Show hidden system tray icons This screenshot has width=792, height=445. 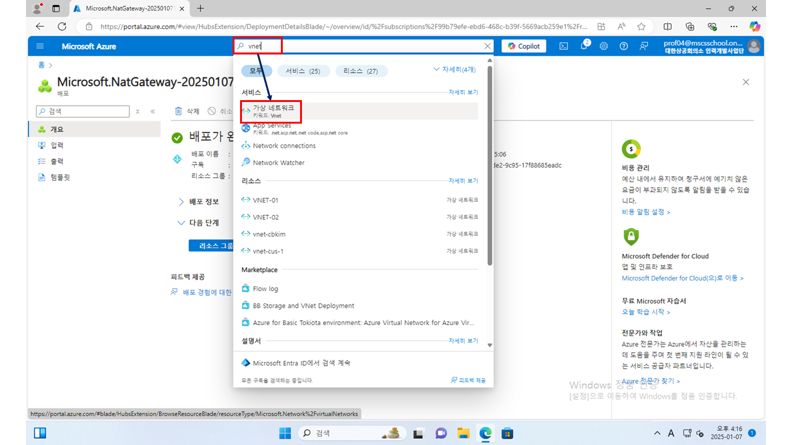657,433
